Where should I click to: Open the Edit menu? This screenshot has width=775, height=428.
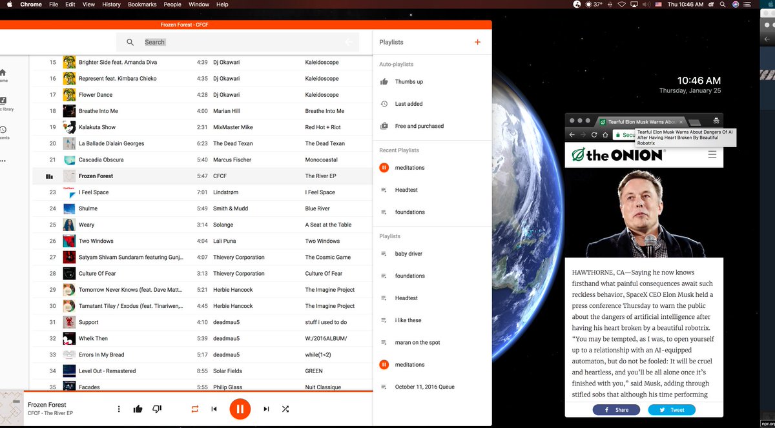(70, 5)
